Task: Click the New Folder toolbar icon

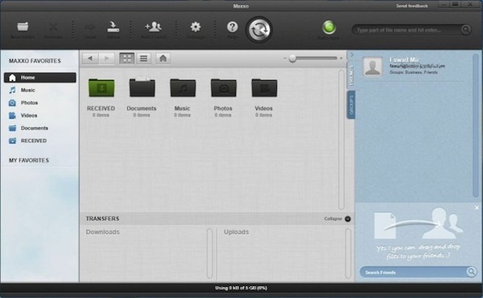Action: (23, 27)
